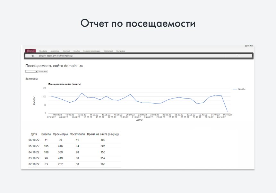
Task: Click visitors value 88 in 03.10.22 row
Action: (77, 158)
